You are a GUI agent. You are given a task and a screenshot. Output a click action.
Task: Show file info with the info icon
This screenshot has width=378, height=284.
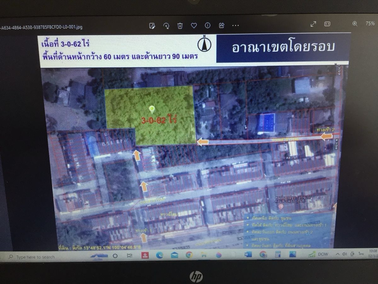tap(208, 25)
